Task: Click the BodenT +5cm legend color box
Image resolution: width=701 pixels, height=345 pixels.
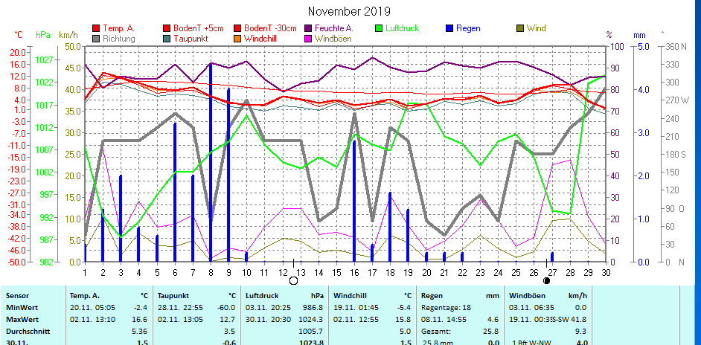Action: click(x=167, y=28)
